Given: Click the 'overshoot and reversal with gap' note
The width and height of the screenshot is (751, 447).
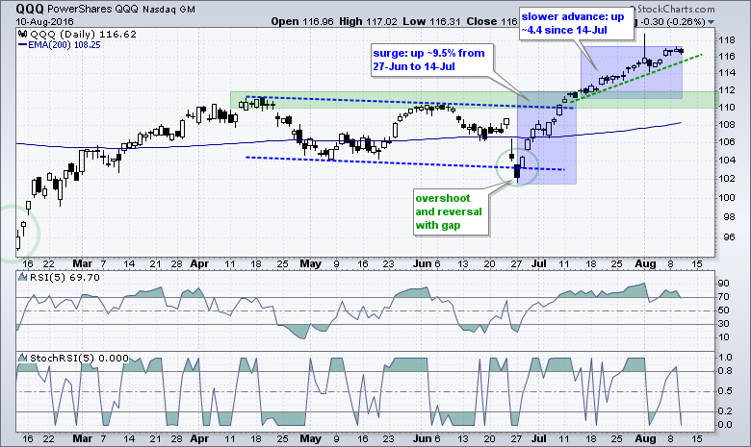Looking at the screenshot, I should (x=449, y=211).
